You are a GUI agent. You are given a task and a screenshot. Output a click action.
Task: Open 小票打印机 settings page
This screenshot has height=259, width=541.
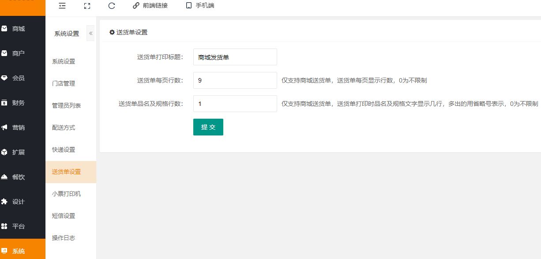point(66,194)
